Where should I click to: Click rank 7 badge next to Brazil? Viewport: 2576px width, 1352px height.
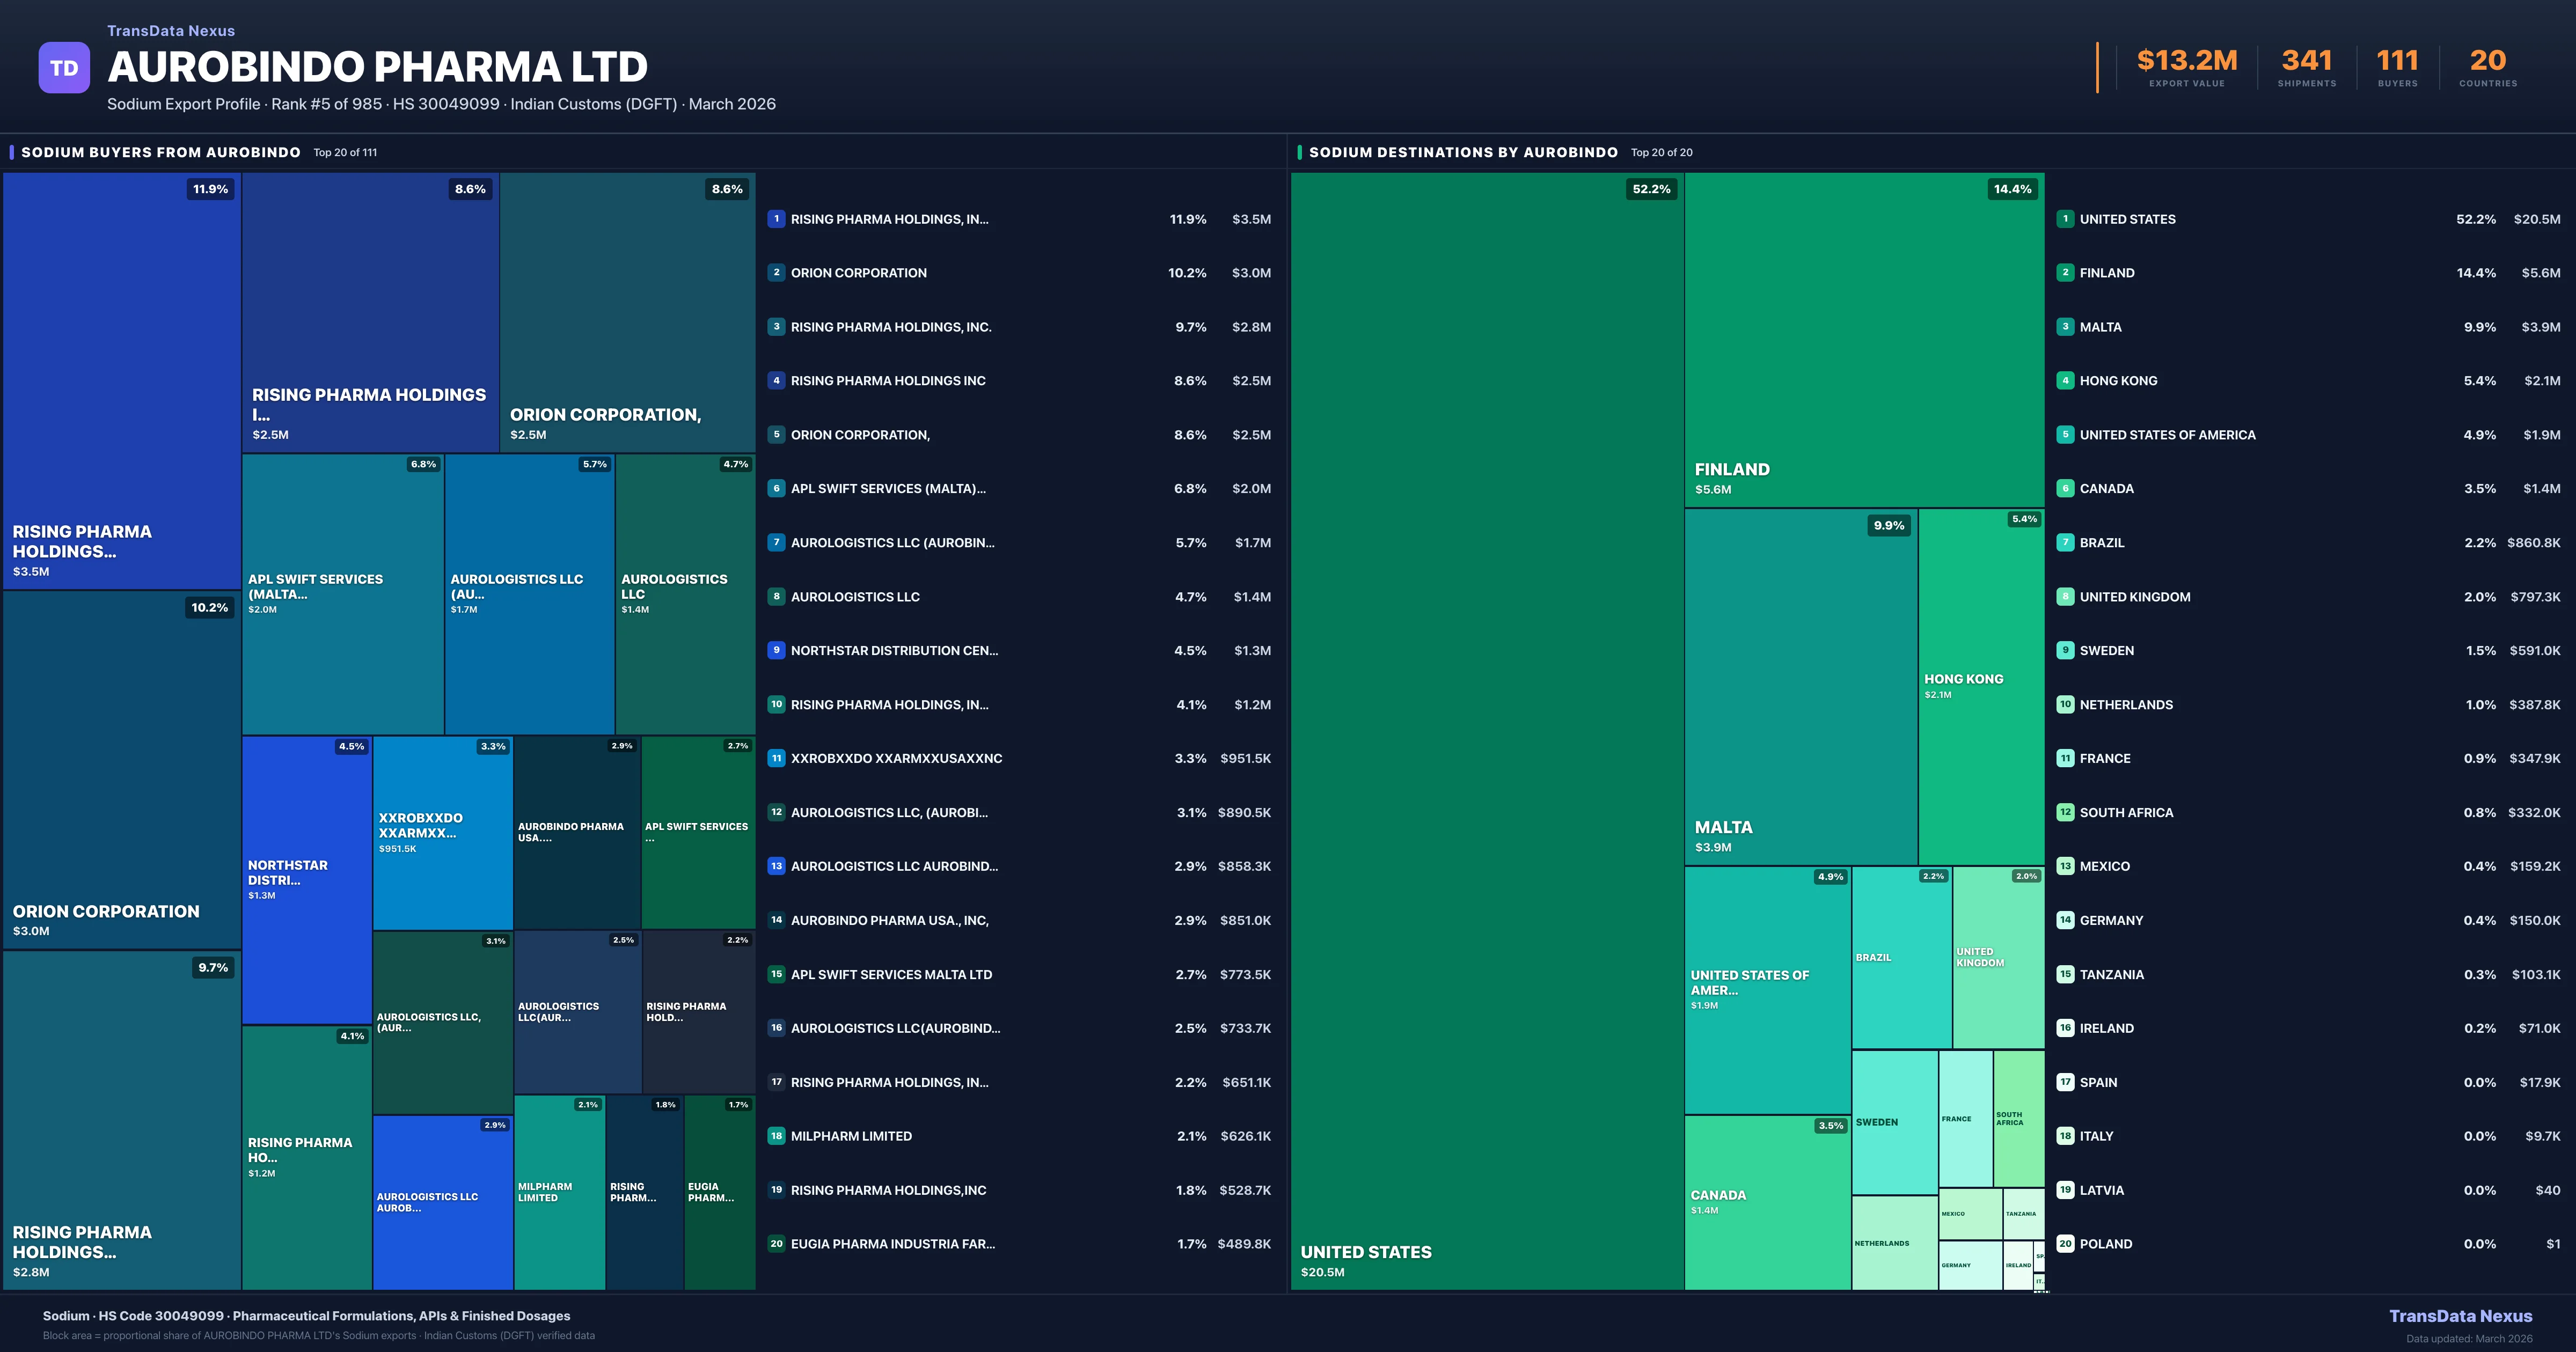click(x=2065, y=542)
